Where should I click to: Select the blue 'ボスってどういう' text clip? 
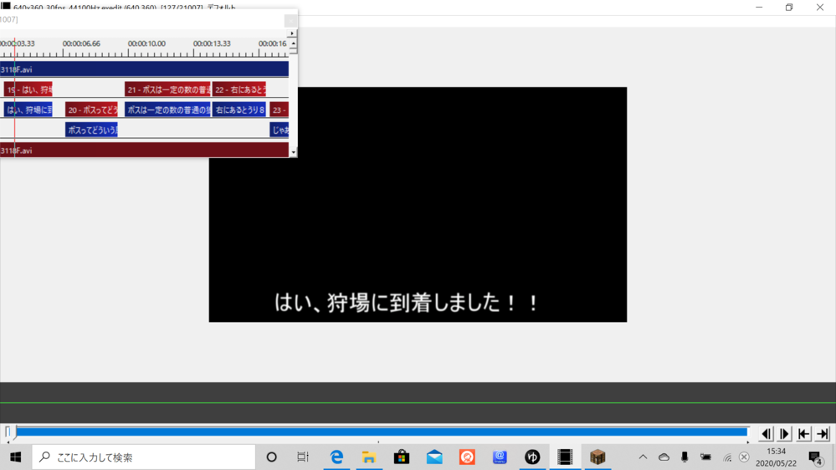[x=91, y=130]
